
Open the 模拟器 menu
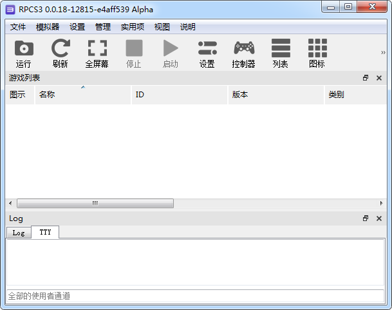click(48, 27)
